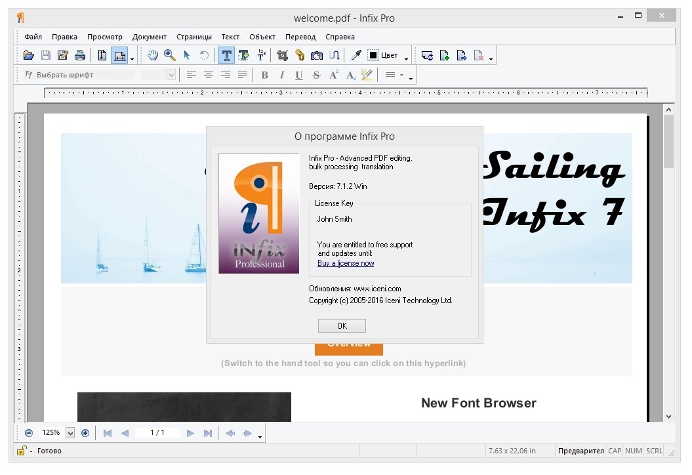Select the Hand tool
Image resolution: width=692 pixels, height=475 pixels.
153,56
